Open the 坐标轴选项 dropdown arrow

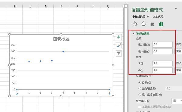coord(148,17)
